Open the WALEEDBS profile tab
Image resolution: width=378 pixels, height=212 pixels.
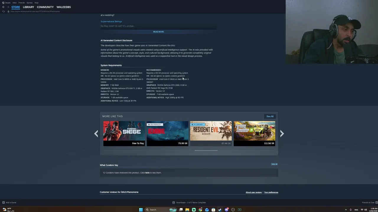click(x=64, y=7)
